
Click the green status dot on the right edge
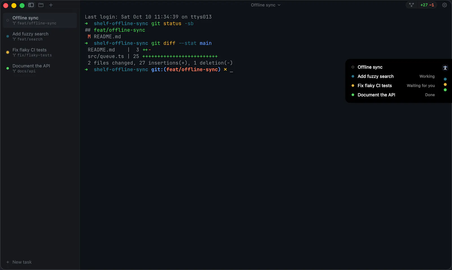pos(445,90)
